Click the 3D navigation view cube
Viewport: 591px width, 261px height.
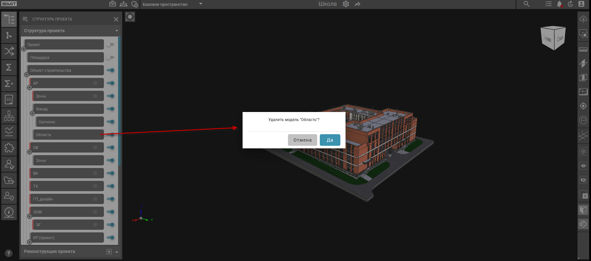(553, 38)
